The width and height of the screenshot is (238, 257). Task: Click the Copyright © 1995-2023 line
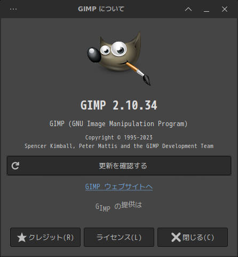pos(119,137)
